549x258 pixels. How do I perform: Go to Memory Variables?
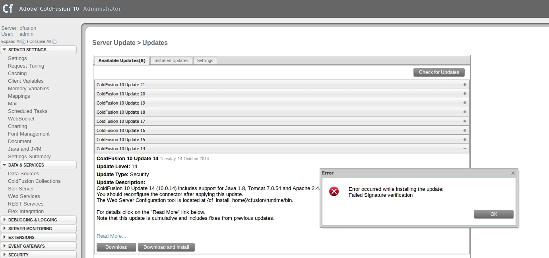pos(29,89)
